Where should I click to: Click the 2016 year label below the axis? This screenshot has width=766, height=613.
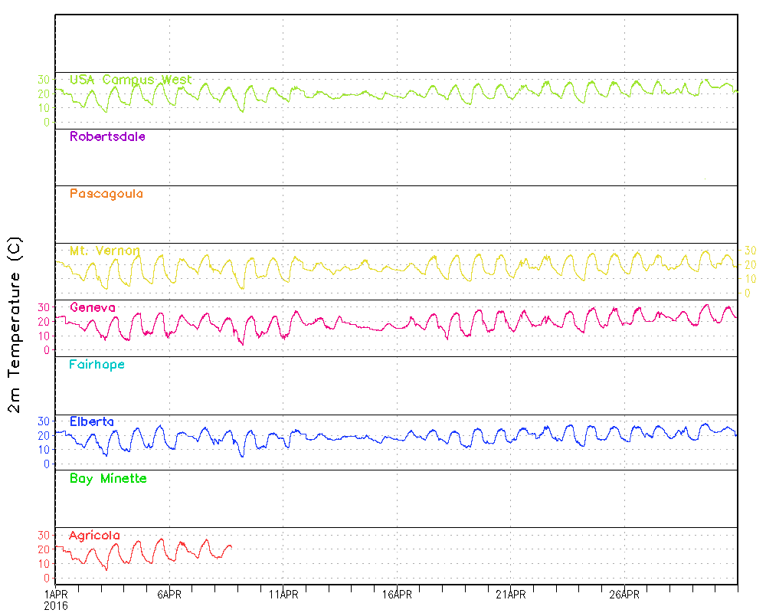pyautogui.click(x=55, y=605)
